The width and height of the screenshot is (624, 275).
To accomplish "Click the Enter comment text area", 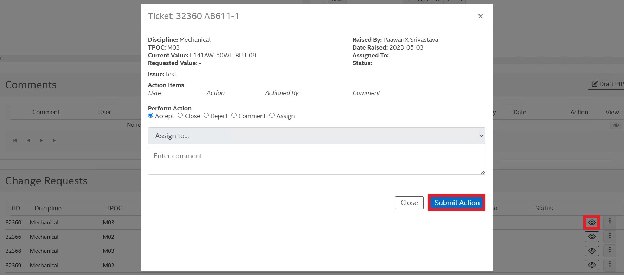I will (316, 161).
